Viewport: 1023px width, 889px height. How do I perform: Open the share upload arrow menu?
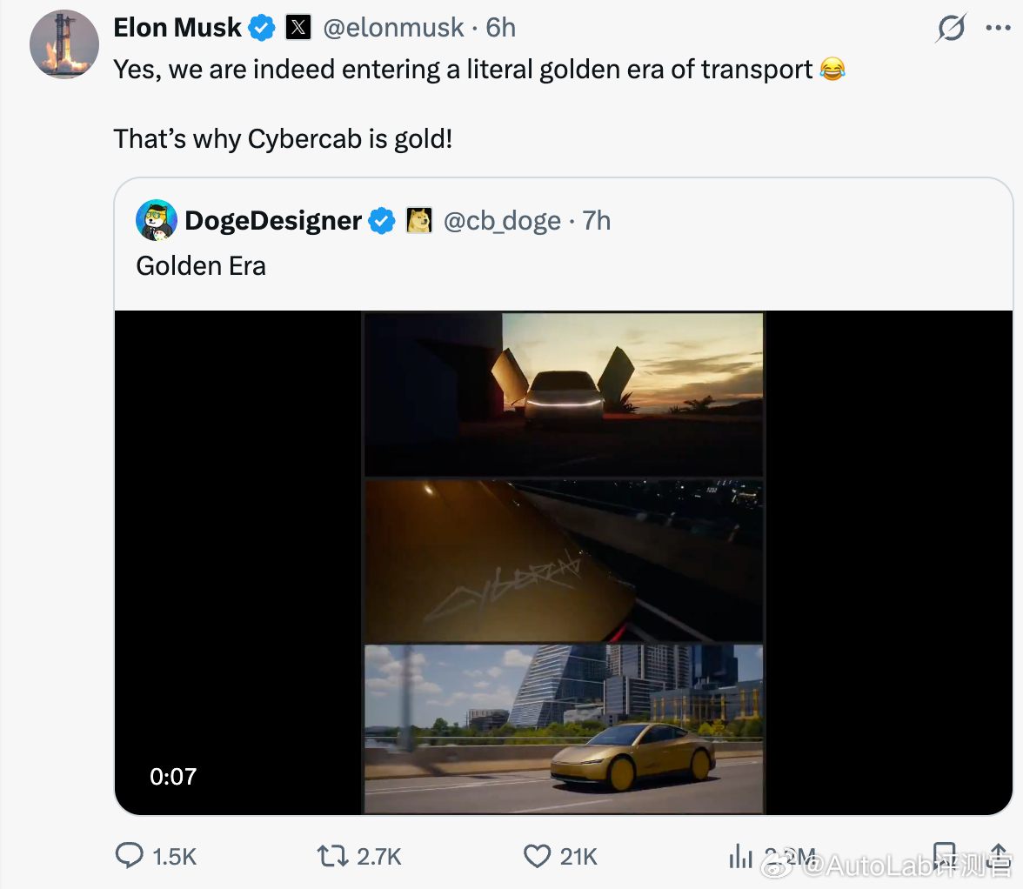tap(999, 855)
